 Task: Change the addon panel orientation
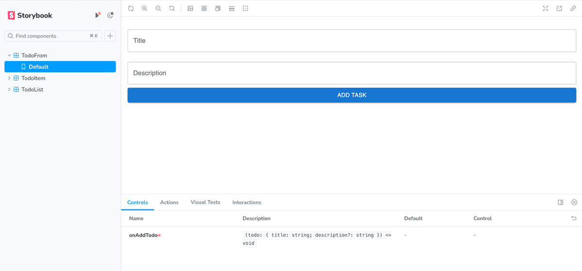coord(561,202)
